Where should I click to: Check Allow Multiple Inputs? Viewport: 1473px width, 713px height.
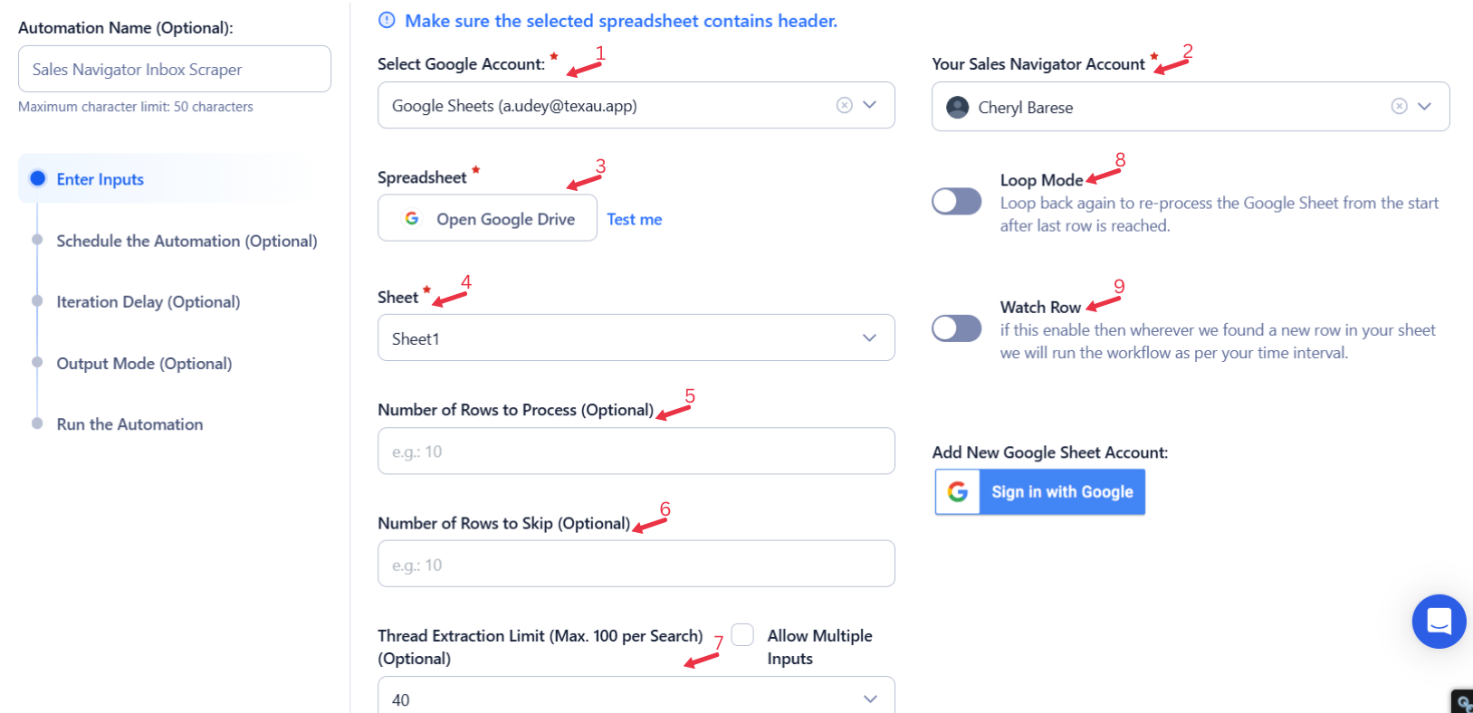[742, 635]
